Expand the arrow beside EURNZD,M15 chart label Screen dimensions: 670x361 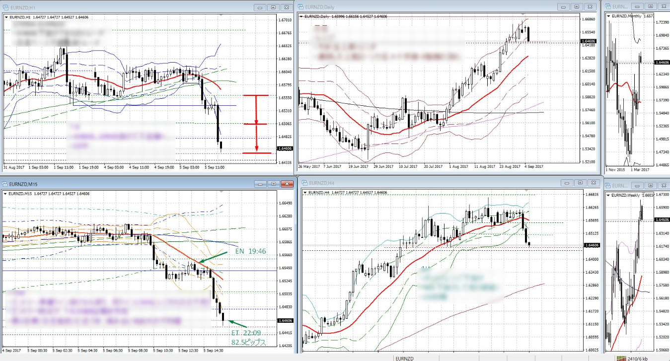[x=5, y=193]
